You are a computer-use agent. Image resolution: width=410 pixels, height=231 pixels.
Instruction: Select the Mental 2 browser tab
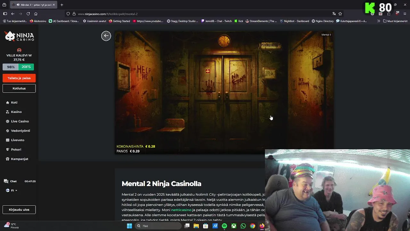click(x=34, y=5)
